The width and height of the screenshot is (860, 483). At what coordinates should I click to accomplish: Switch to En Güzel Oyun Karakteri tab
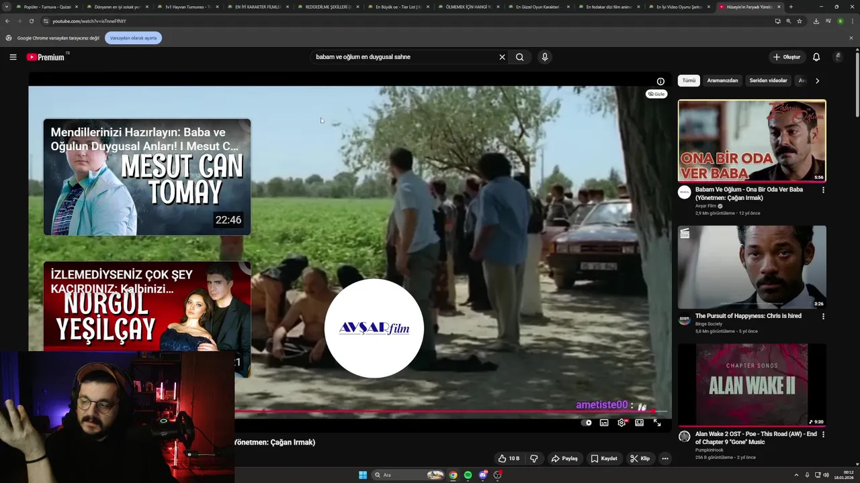coord(537,7)
